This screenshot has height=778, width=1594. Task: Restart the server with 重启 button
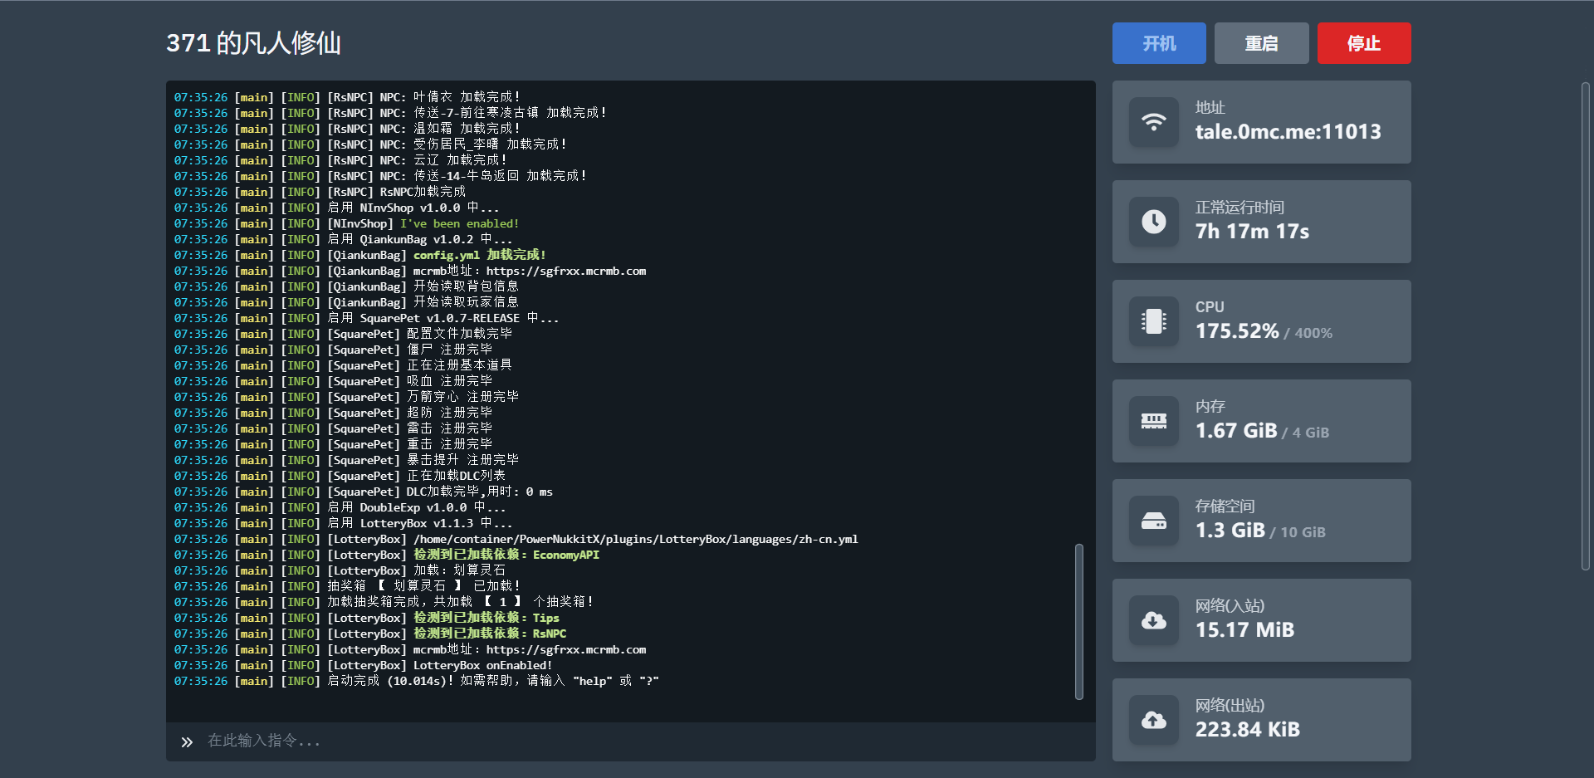pyautogui.click(x=1261, y=43)
